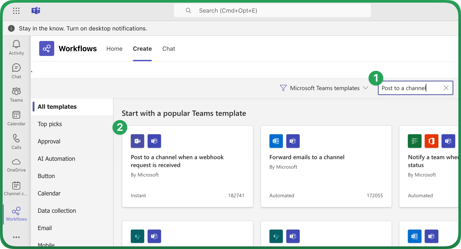The image size is (461, 249).
Task: Open OneDrive in the sidebar
Action: click(x=16, y=165)
